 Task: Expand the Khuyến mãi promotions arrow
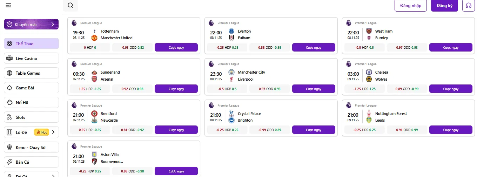click(53, 25)
